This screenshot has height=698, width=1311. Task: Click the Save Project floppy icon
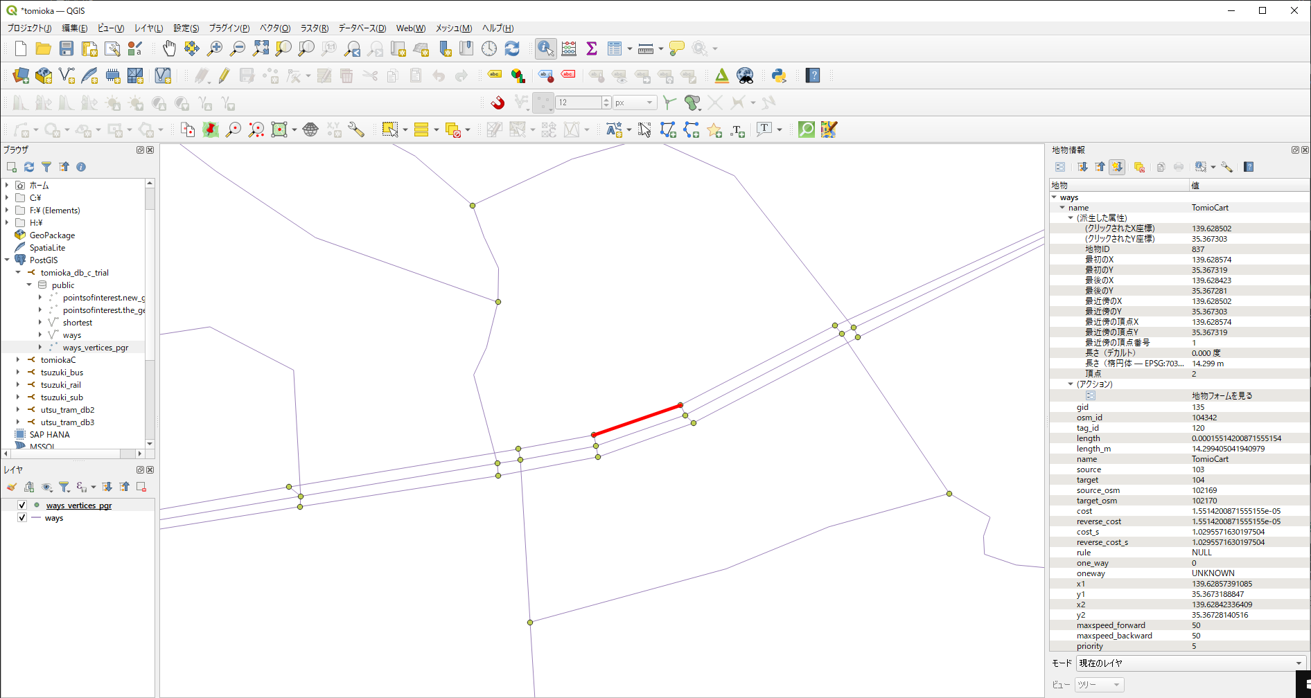(x=67, y=48)
